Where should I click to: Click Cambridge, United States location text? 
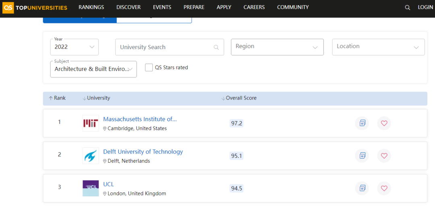(x=137, y=128)
